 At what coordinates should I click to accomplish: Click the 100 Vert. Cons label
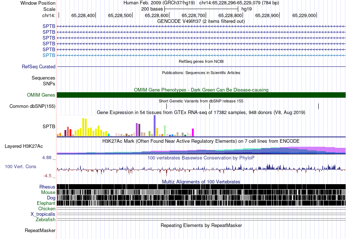(20, 167)
